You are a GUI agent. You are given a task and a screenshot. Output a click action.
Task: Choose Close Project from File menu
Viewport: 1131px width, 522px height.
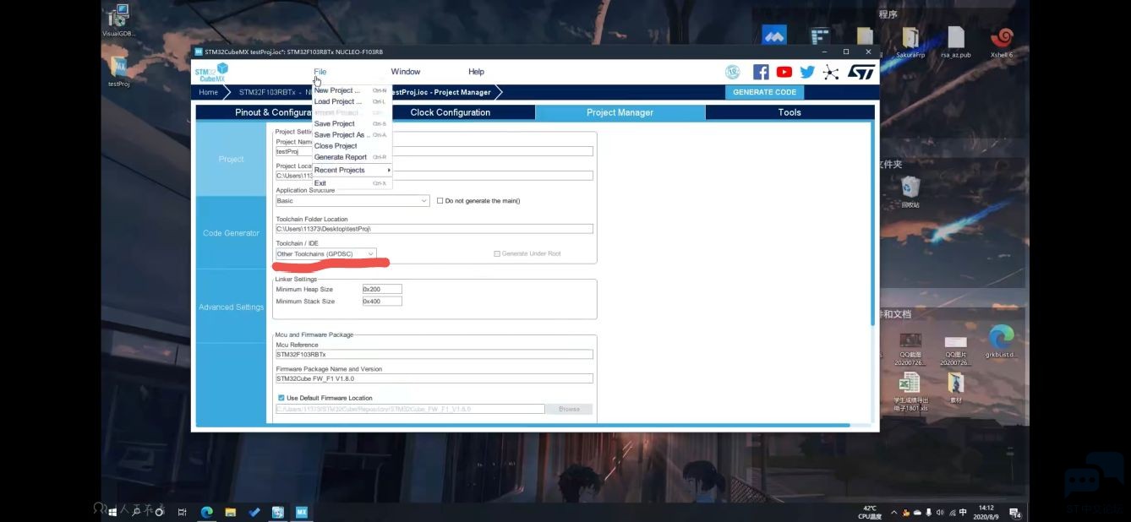pyautogui.click(x=351, y=145)
